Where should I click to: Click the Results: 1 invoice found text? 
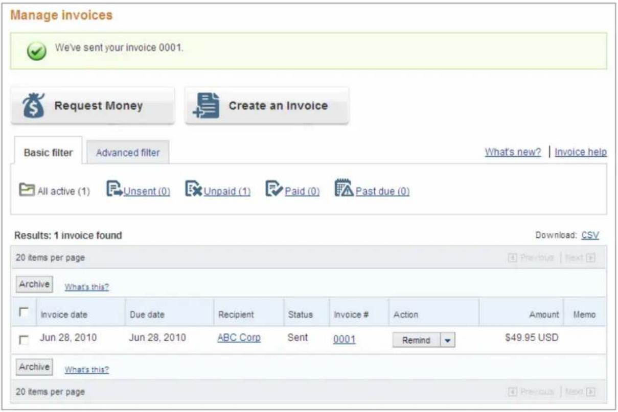click(x=68, y=235)
